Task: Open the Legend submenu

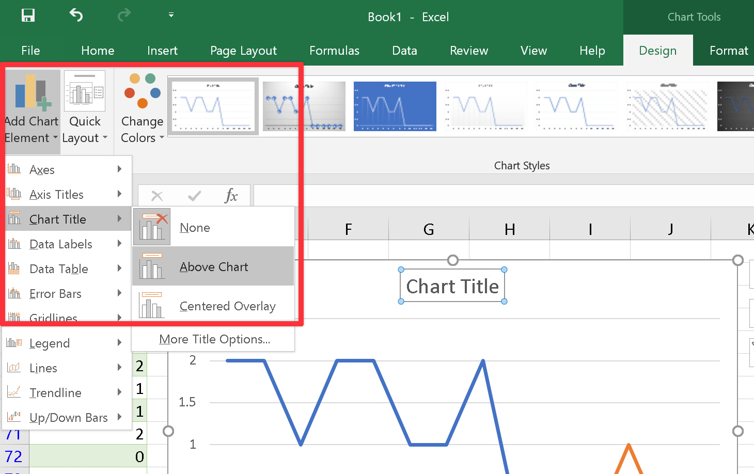Action: click(x=67, y=343)
